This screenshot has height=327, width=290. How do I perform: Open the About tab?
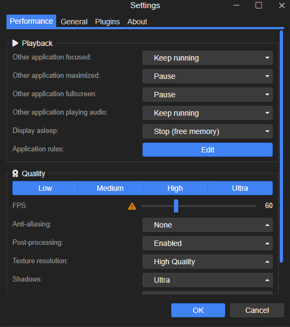click(x=137, y=22)
